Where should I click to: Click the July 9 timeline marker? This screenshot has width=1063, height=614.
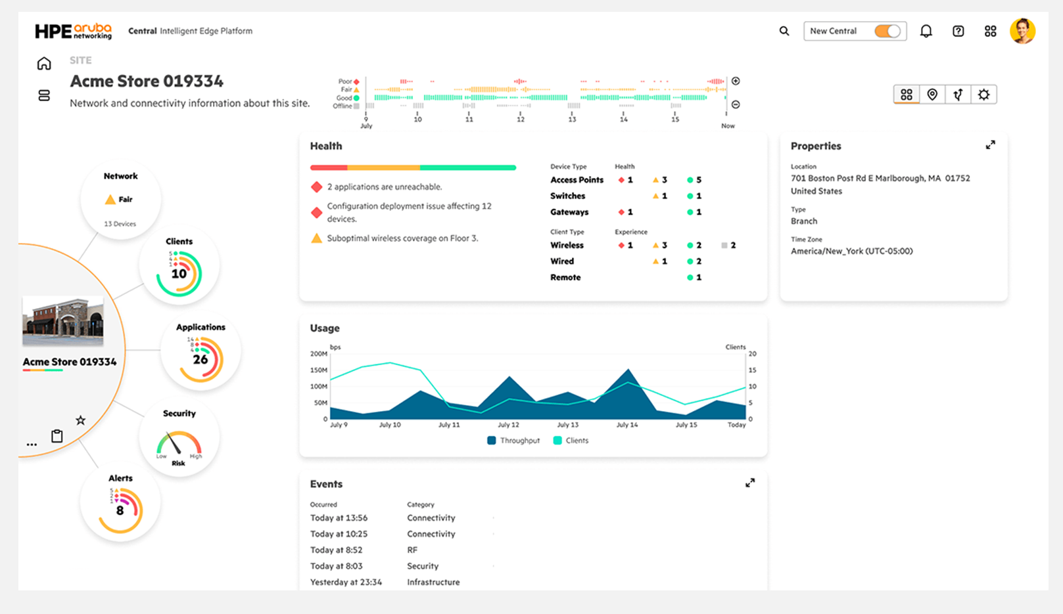tap(366, 122)
